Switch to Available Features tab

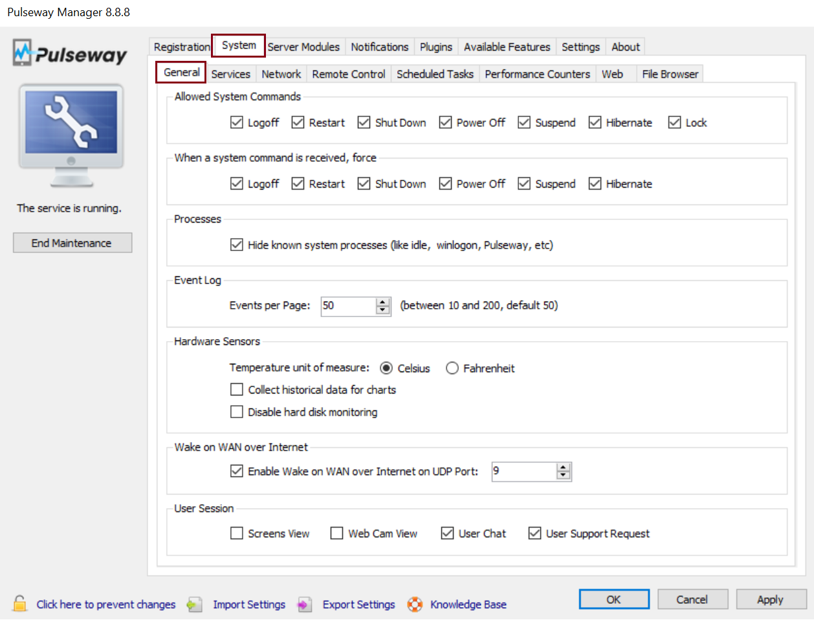tap(507, 47)
